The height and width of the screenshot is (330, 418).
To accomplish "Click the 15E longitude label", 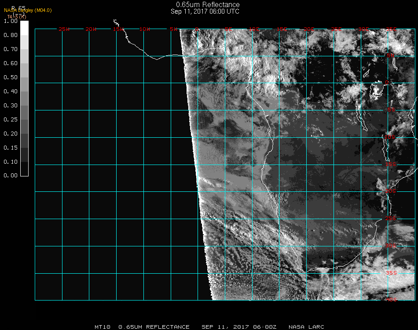I will pyautogui.click(x=282, y=29).
